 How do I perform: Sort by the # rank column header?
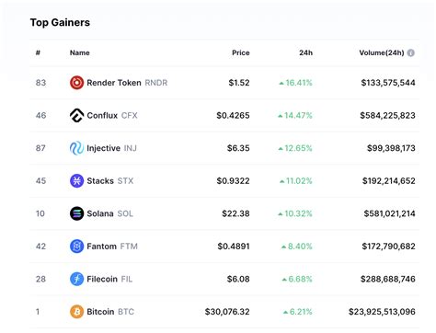point(38,52)
